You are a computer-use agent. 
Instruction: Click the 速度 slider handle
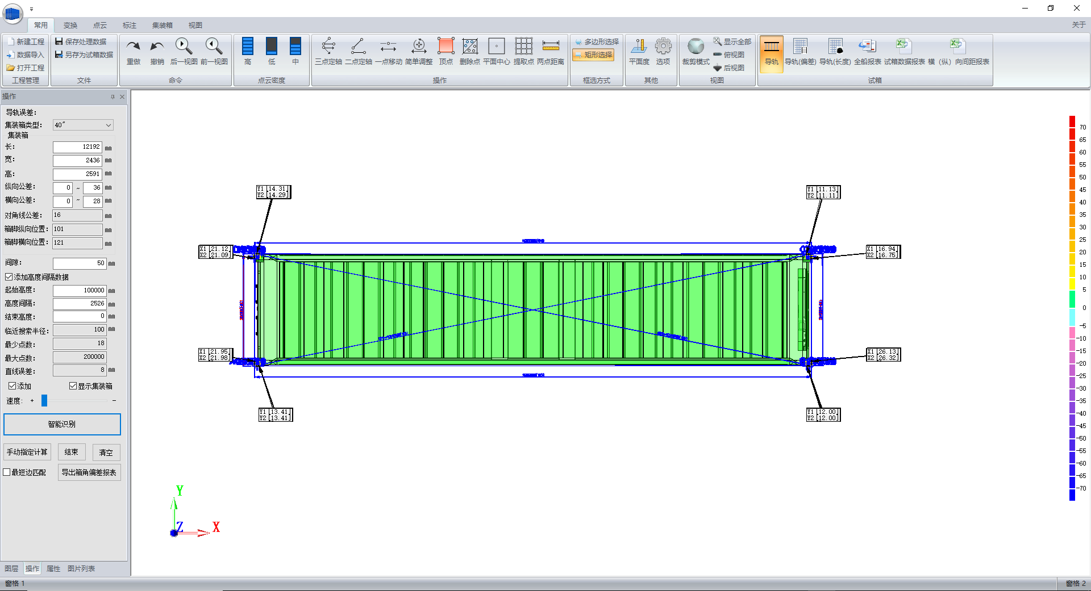pyautogui.click(x=44, y=401)
